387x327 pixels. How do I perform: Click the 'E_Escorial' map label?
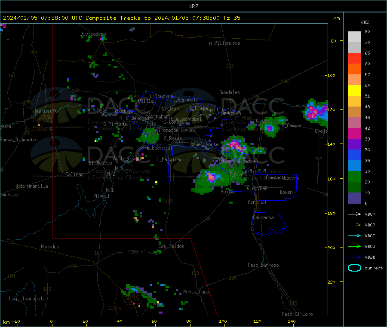pos(160,148)
